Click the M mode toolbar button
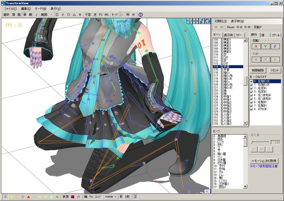This screenshot has width=284, height=201. [133, 15]
